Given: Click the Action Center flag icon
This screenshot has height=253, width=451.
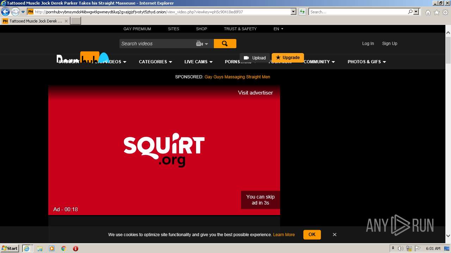Looking at the screenshot, I should pos(417,248).
